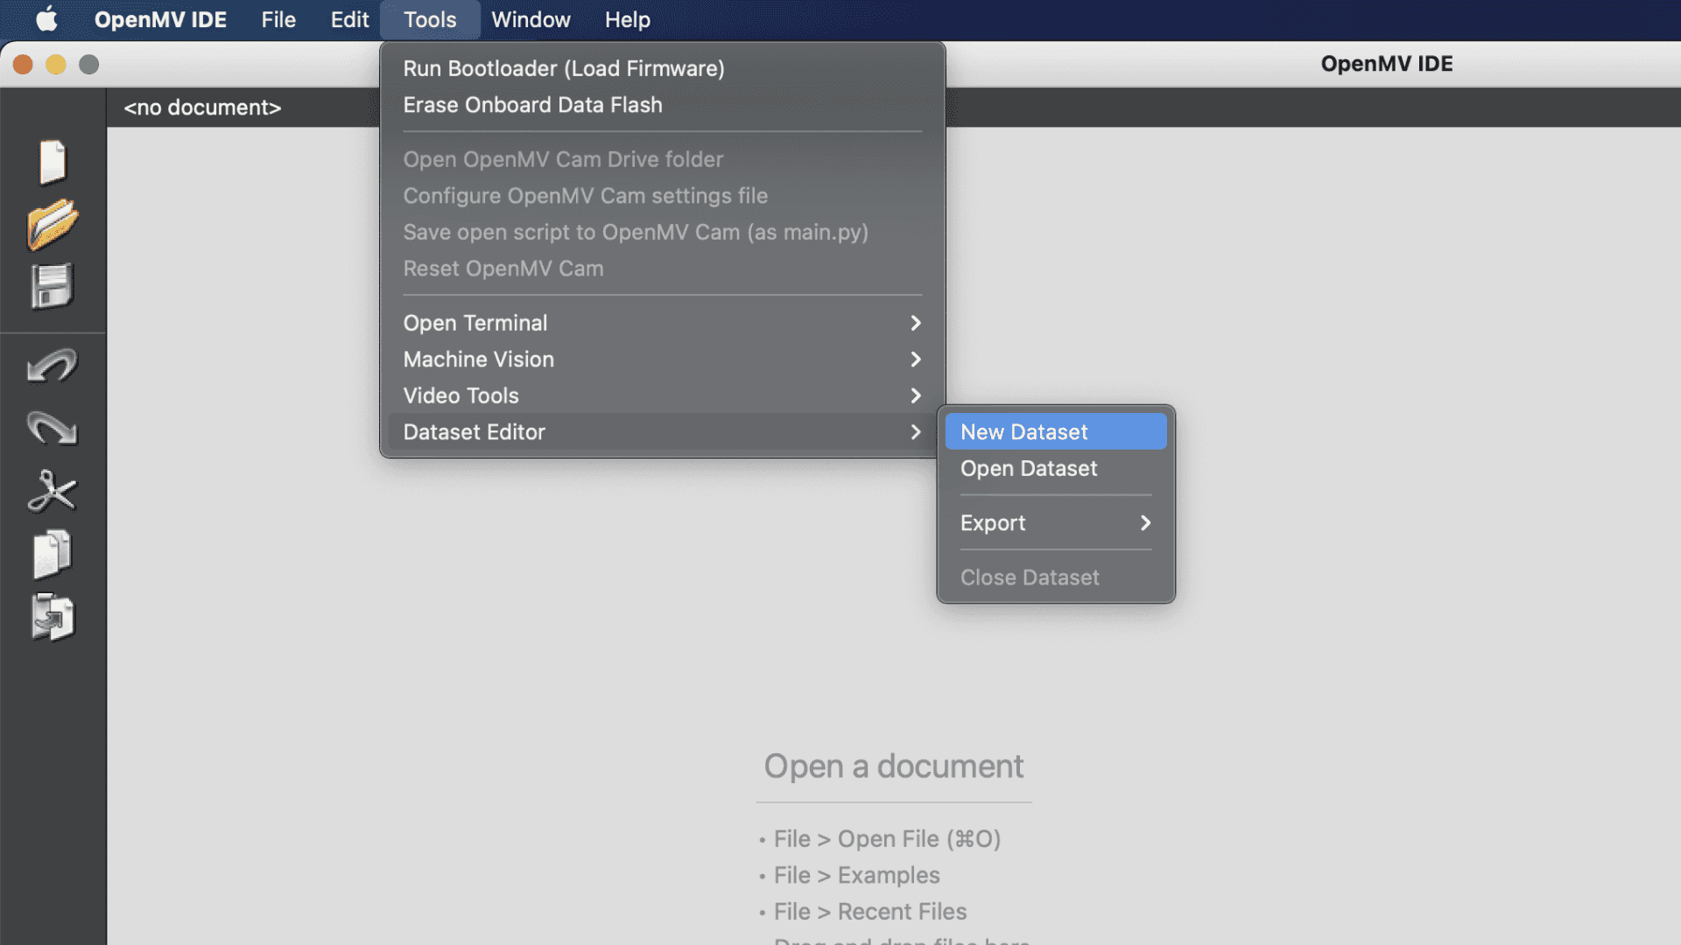Screen dimensions: 1681x945
Task: Click the Cut scissors icon
Action: (53, 491)
